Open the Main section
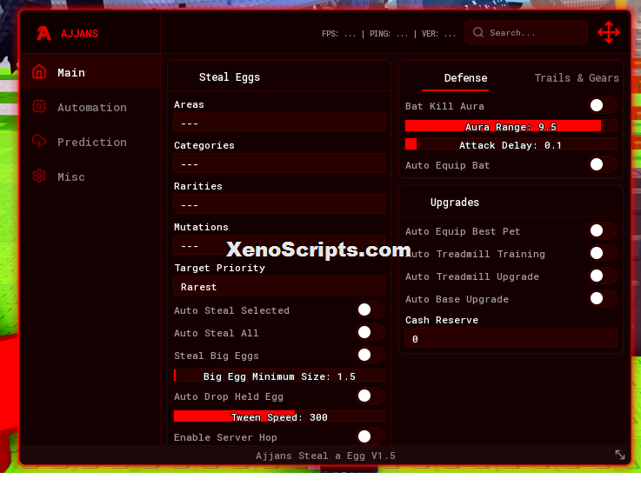 tap(90, 72)
